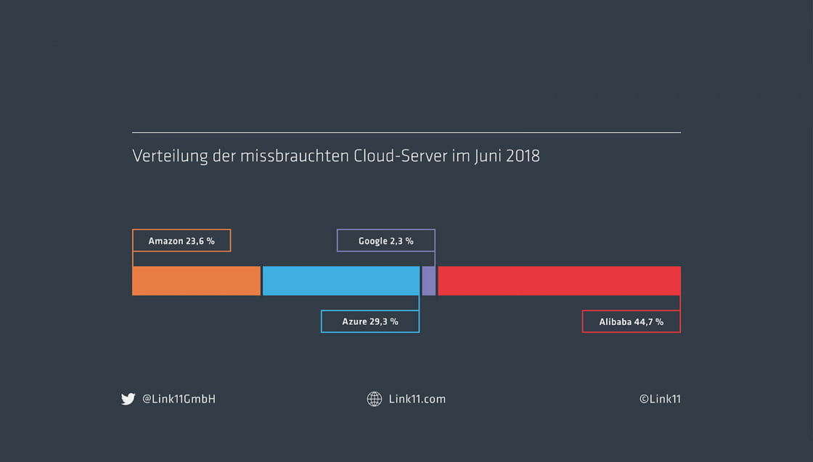The height and width of the screenshot is (462, 813).
Task: Select the red Alibaba bar segment
Action: pos(559,281)
